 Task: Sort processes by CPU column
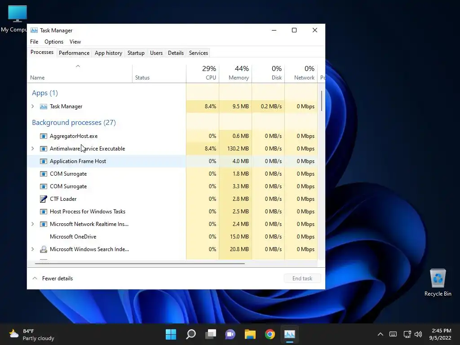click(203, 74)
